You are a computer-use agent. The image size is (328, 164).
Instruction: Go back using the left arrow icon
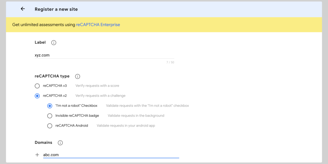(23, 9)
